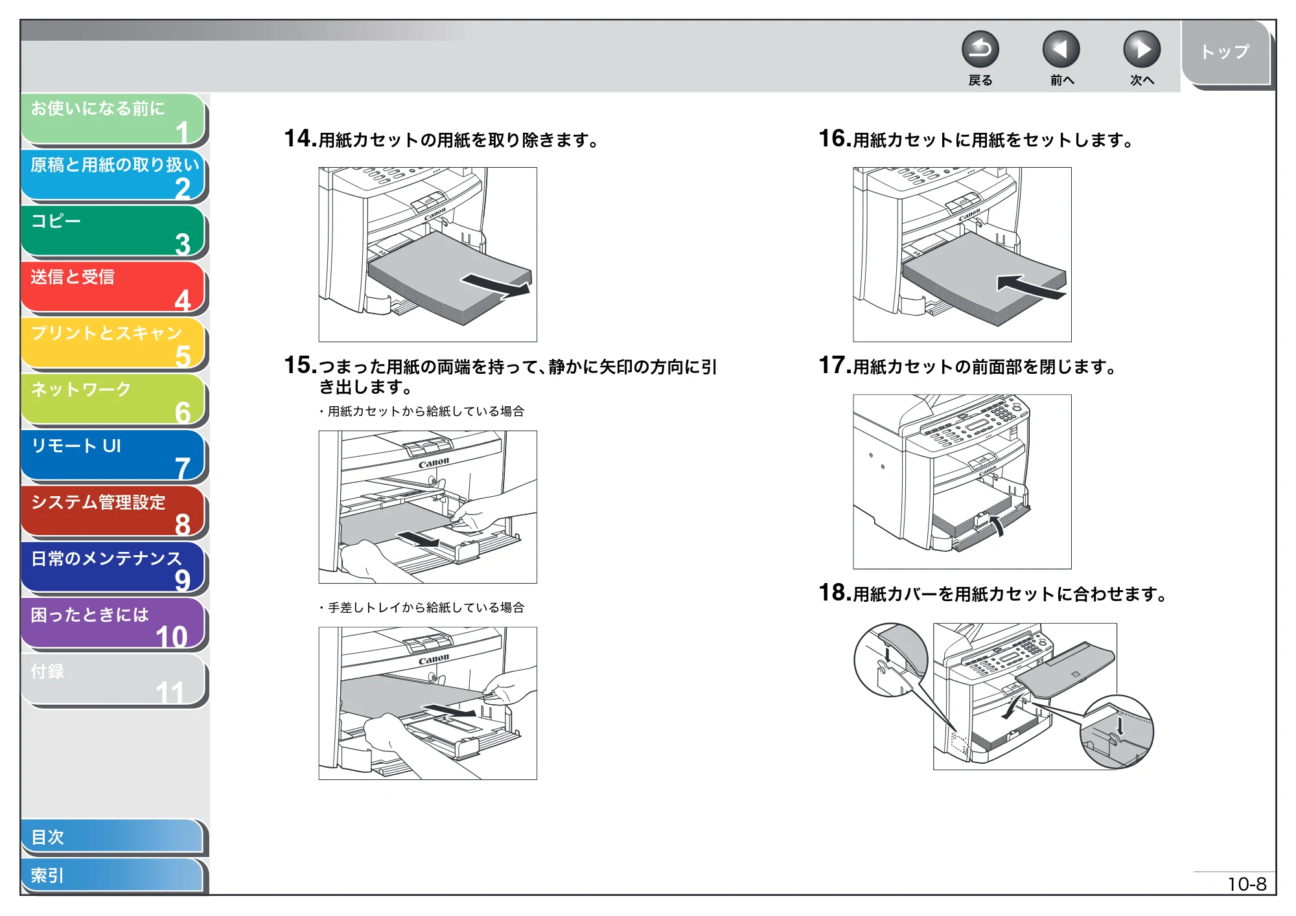Open chapter 3 コピー
Viewport: 1296px width, 916px height.
pyautogui.click(x=113, y=231)
